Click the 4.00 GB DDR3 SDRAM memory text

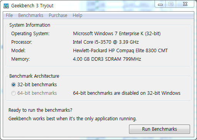(107, 59)
